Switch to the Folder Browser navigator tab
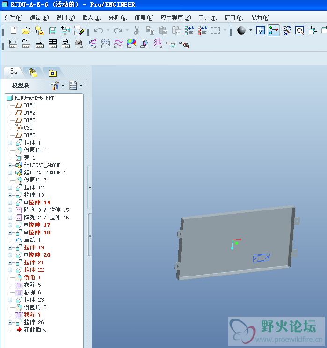 (33, 72)
